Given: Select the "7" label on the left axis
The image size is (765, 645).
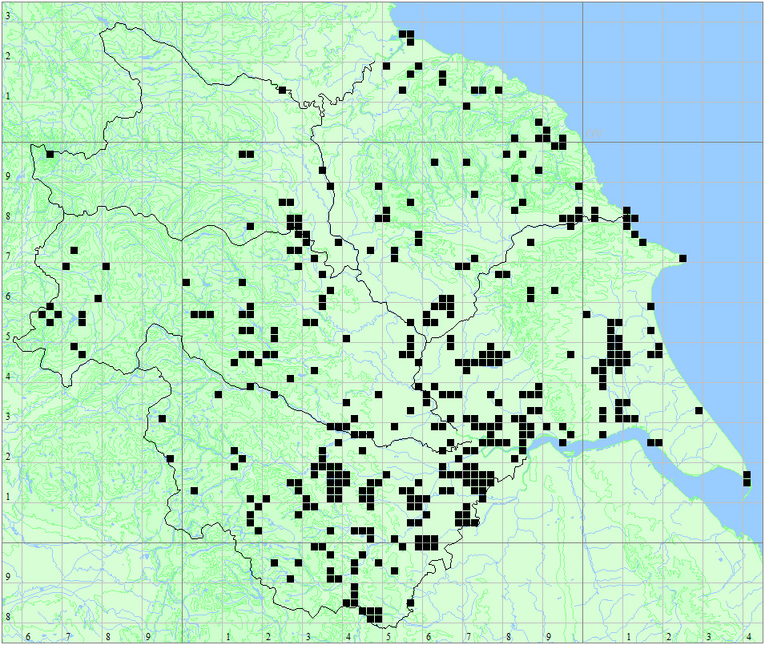Looking at the screenshot, I should 8,256.
